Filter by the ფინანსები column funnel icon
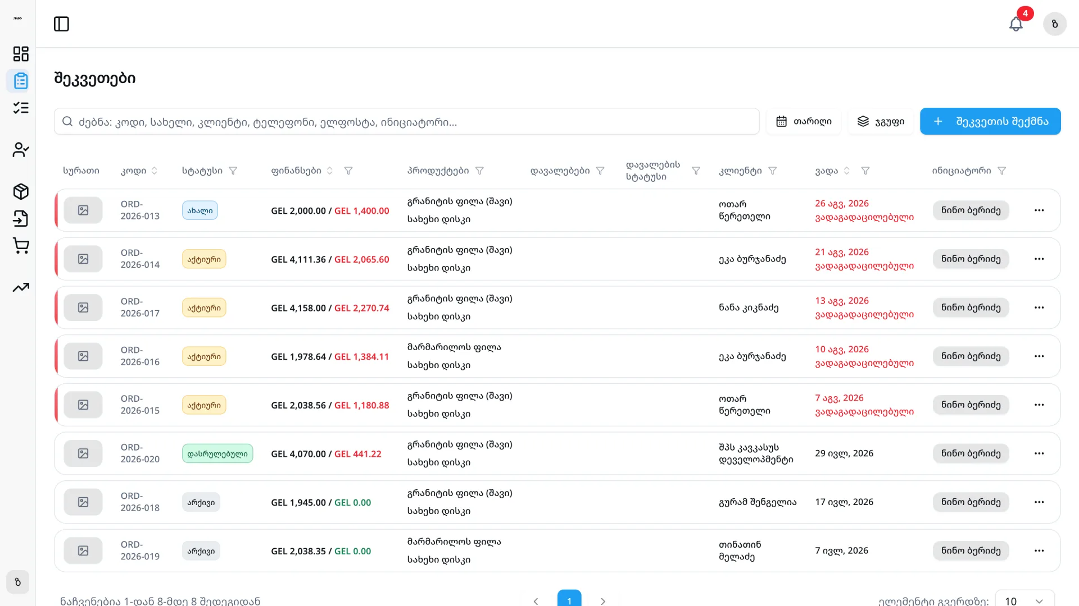Image resolution: width=1079 pixels, height=606 pixels. (x=348, y=171)
